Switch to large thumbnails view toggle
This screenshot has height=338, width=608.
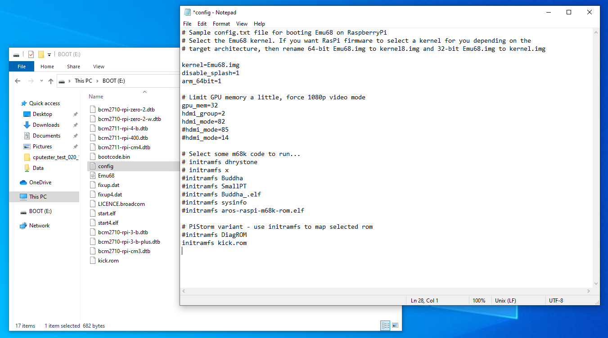[395, 325]
